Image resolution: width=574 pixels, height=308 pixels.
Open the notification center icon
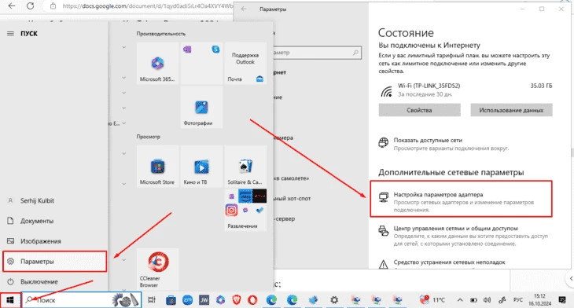tap(562, 300)
